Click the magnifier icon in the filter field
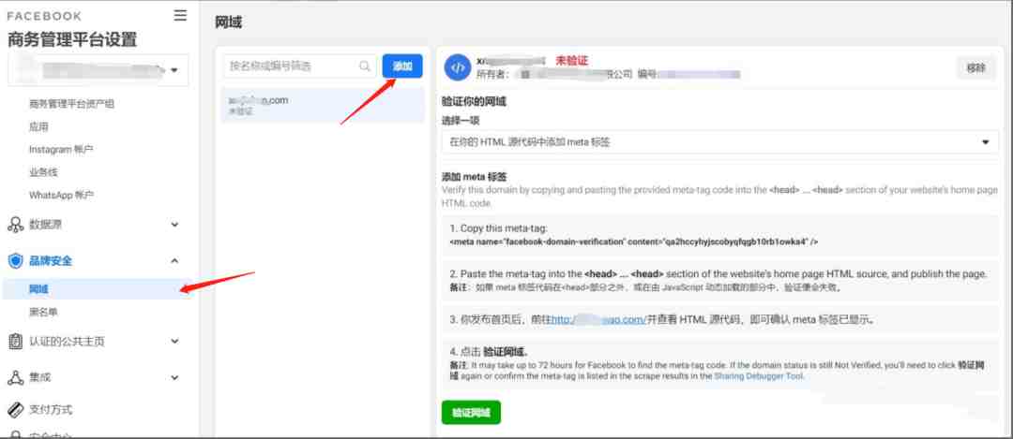 click(365, 66)
